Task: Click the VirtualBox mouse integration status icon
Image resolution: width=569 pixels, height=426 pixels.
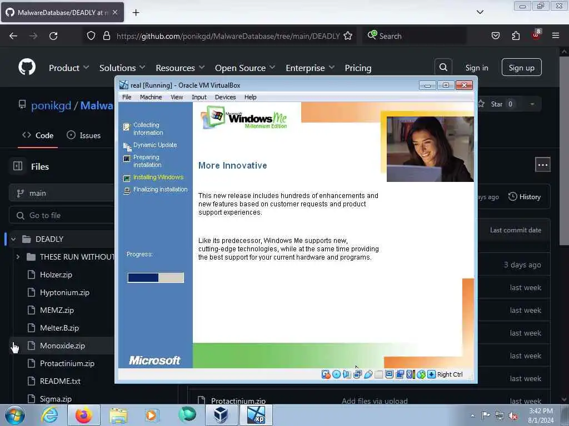Action: (x=421, y=374)
